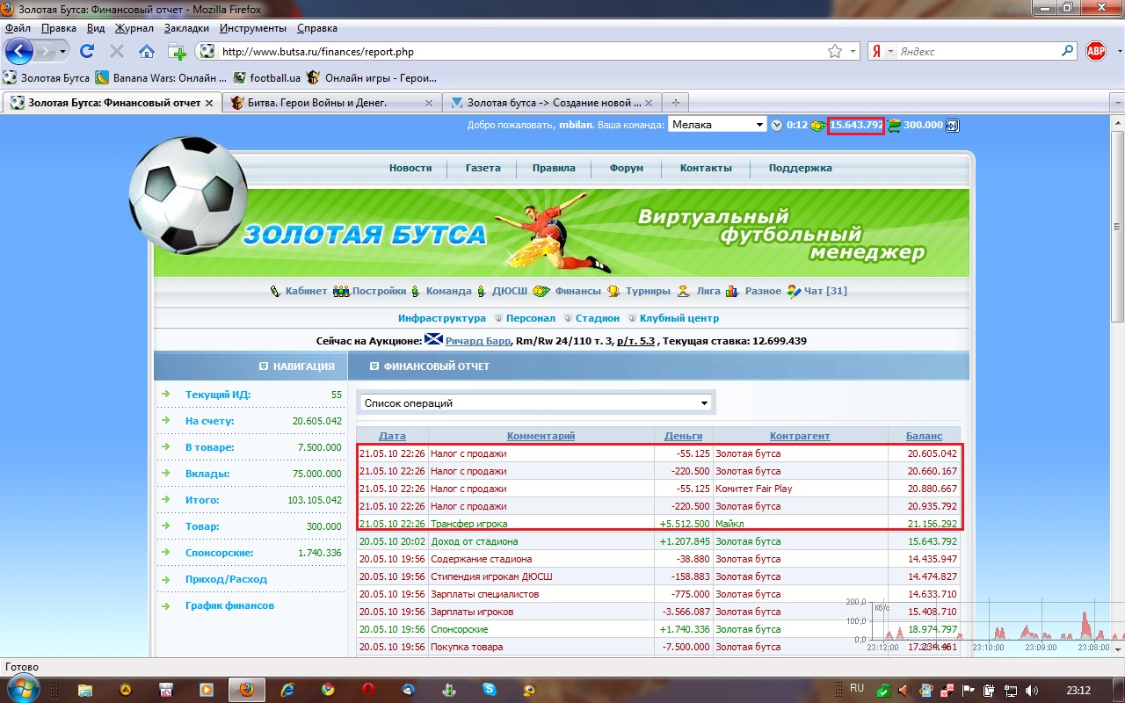Click the page's vertical scrollbar
Screen dimensions: 1125x703
pyautogui.click(x=1117, y=395)
